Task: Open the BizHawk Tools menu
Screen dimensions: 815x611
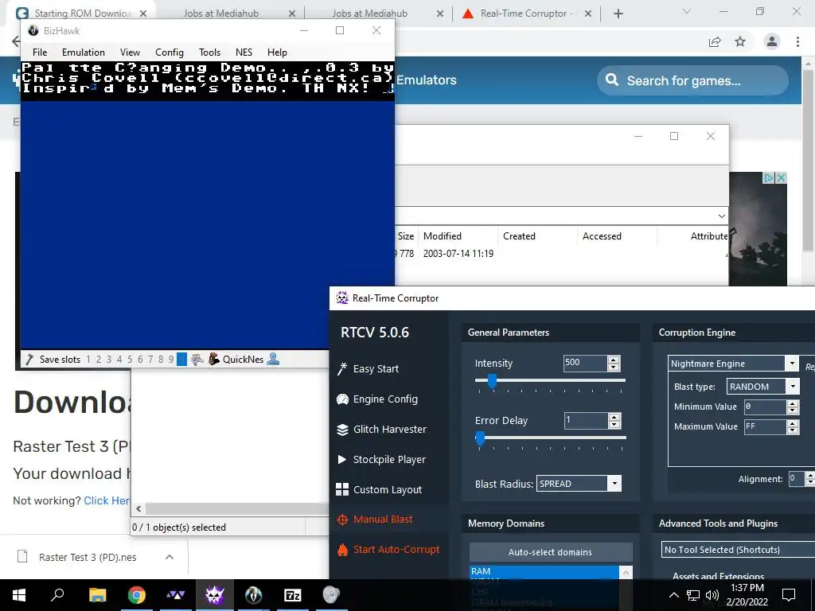Action: pyautogui.click(x=209, y=53)
